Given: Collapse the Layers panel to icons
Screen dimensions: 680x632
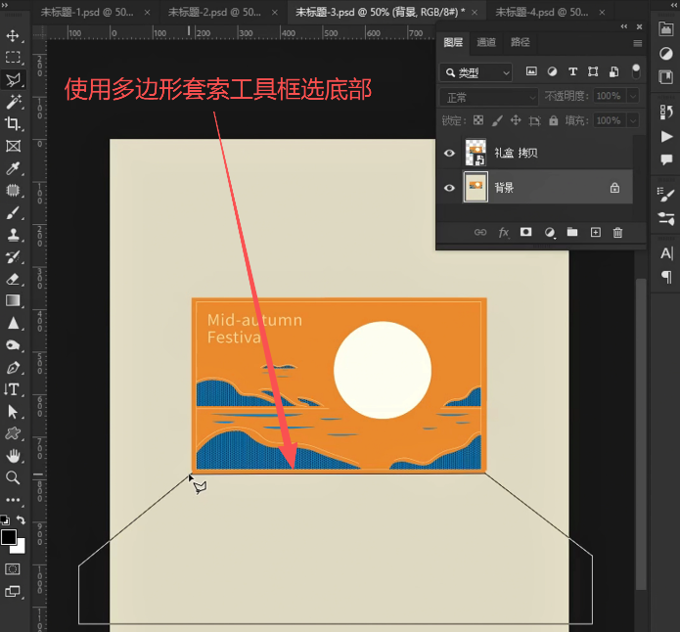Looking at the screenshot, I should tap(623, 26).
